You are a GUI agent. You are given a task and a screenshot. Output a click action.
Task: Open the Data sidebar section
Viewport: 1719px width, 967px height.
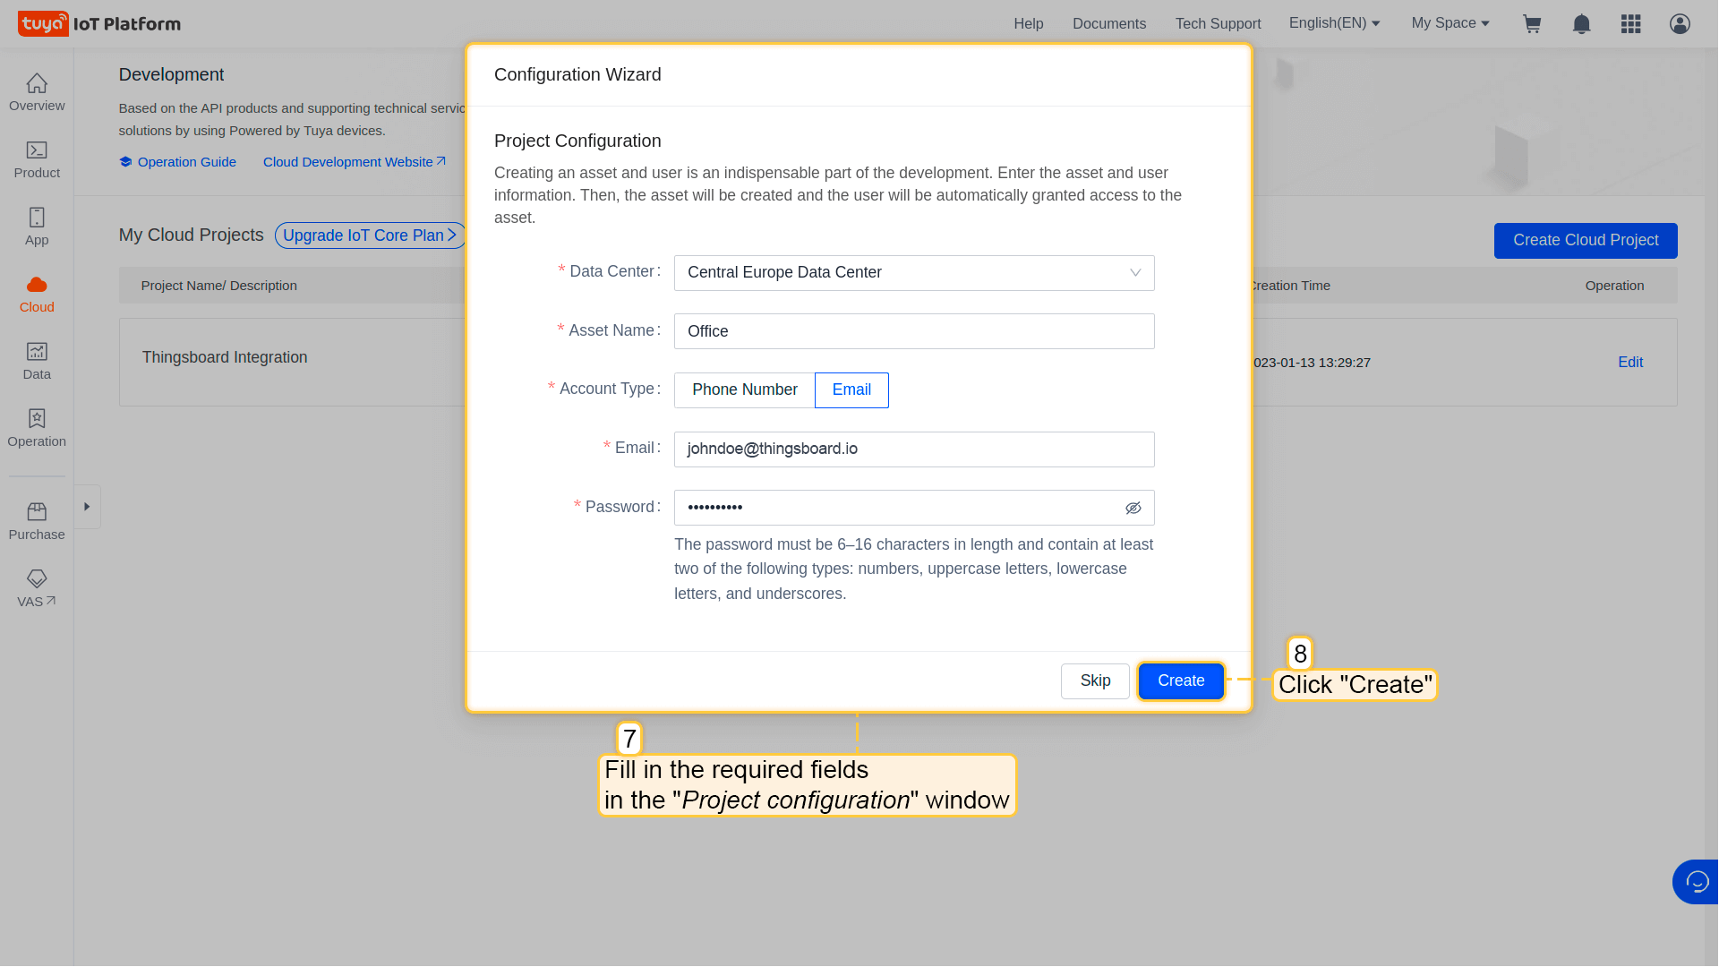tap(37, 361)
